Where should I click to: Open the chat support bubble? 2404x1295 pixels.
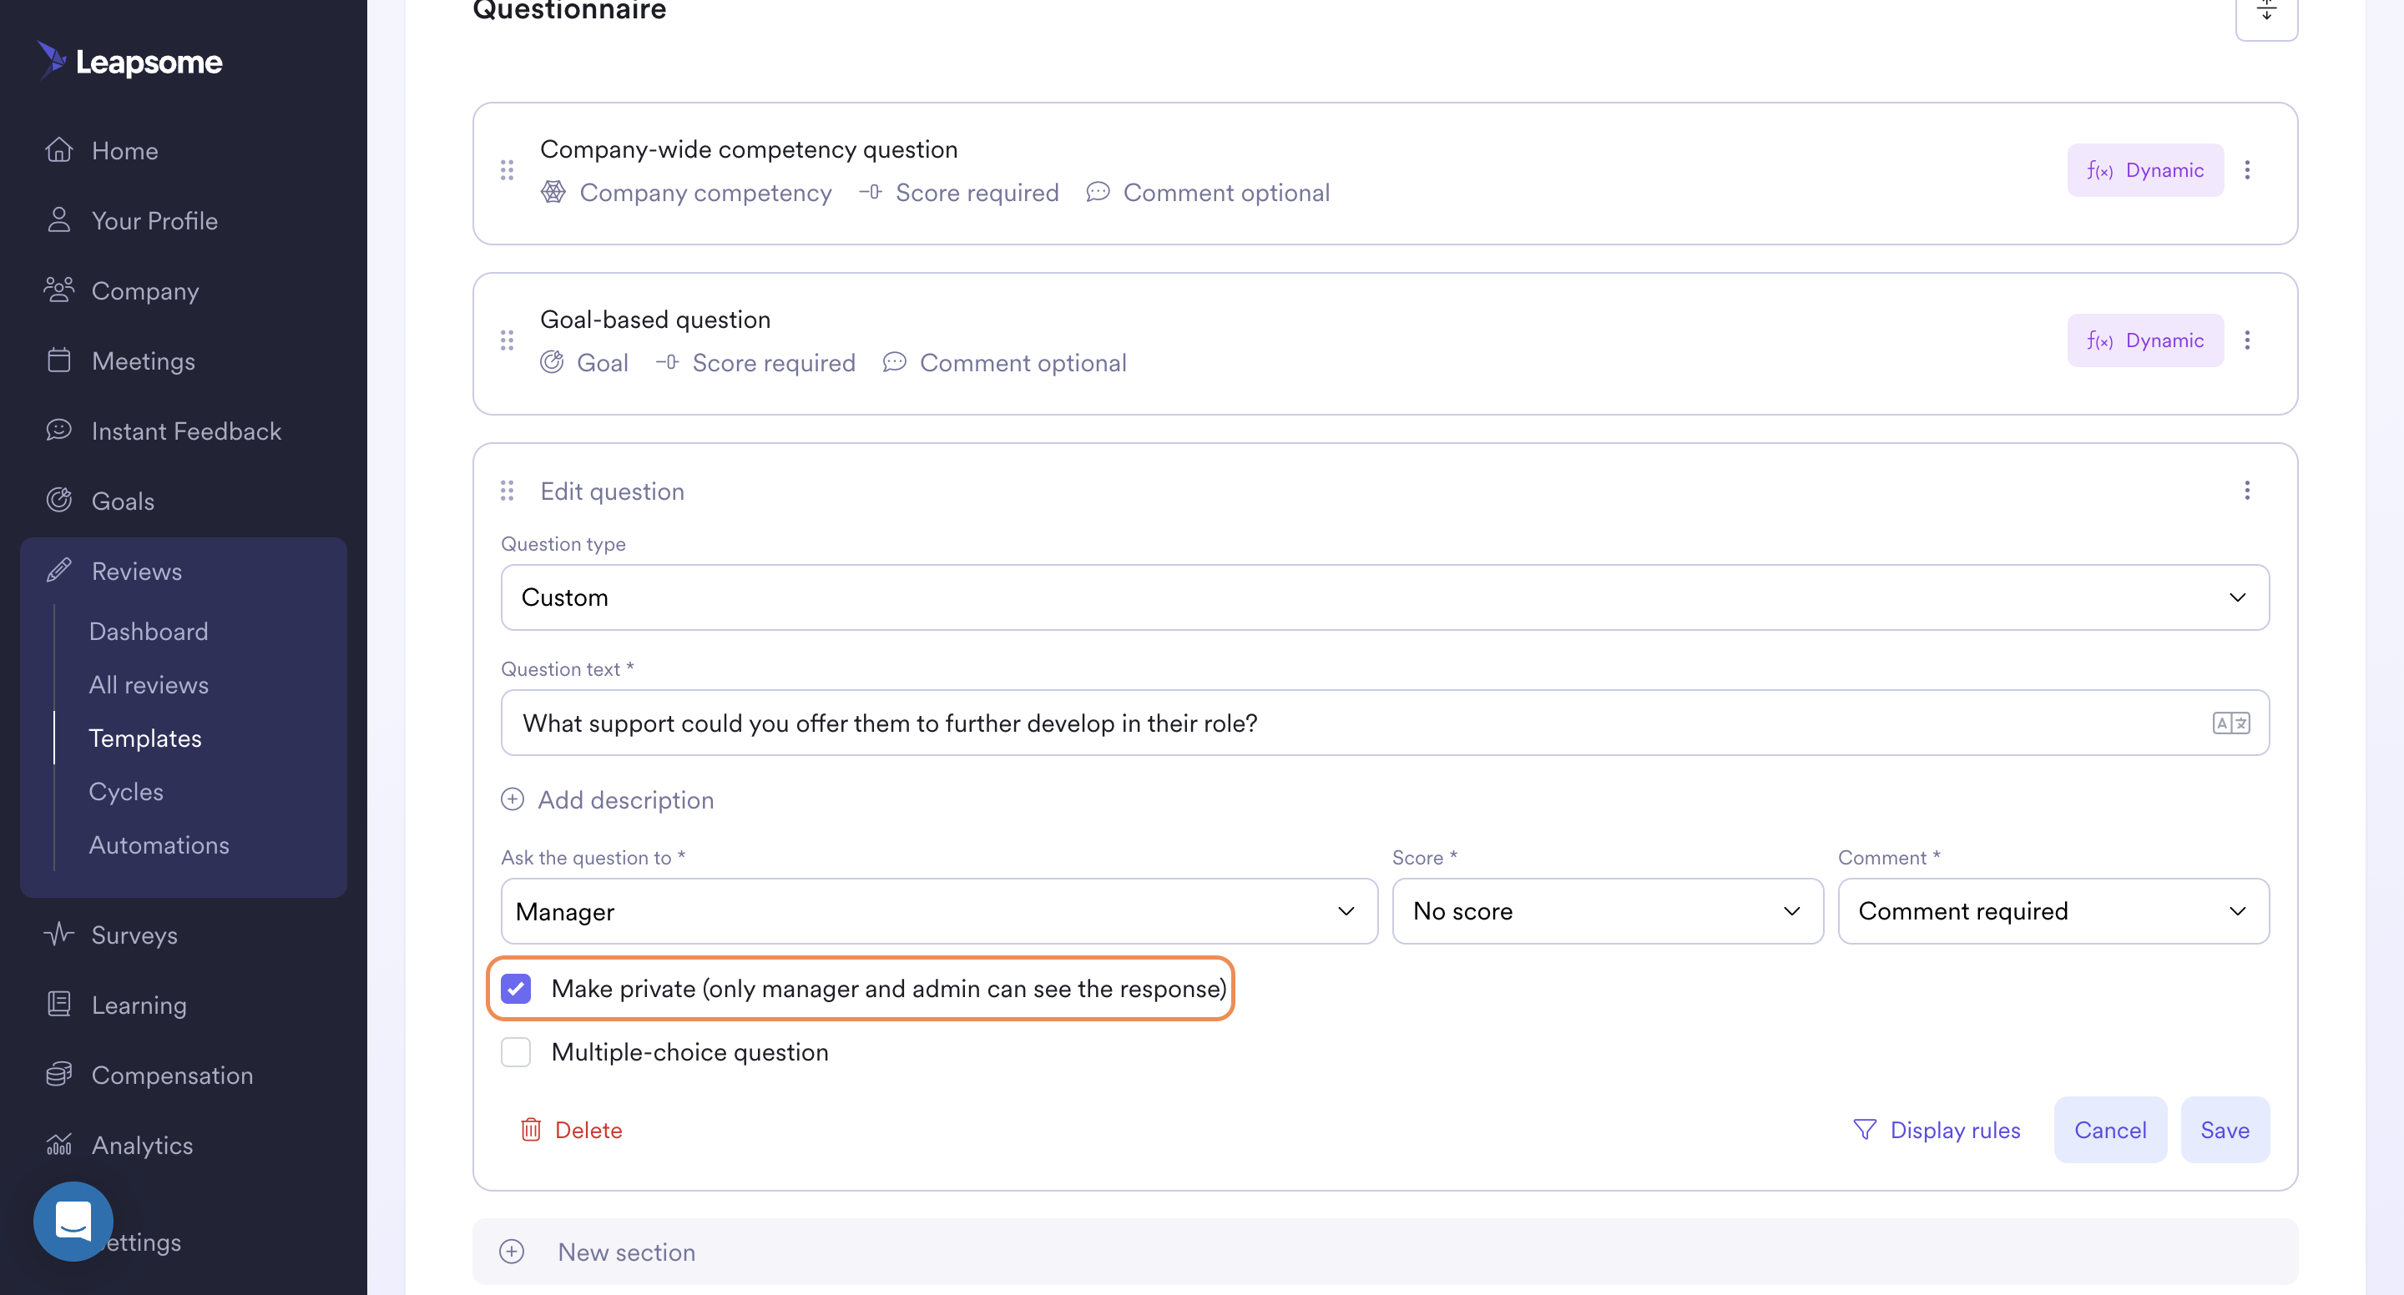point(73,1222)
